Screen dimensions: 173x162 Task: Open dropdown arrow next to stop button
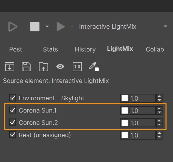[x=47, y=27]
